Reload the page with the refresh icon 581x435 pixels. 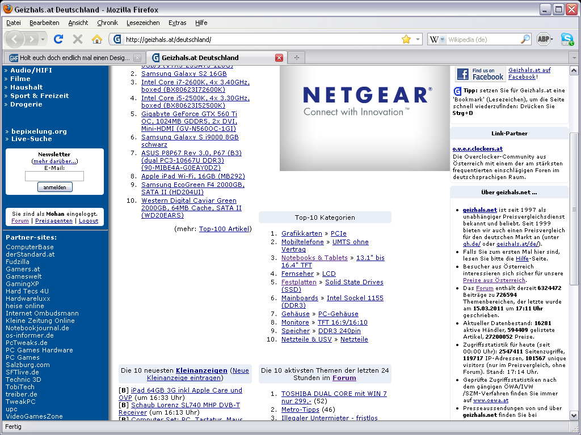[58, 39]
